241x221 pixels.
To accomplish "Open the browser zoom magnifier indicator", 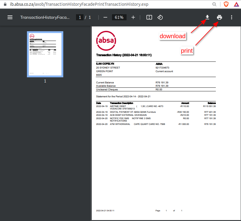I will click(x=214, y=5).
